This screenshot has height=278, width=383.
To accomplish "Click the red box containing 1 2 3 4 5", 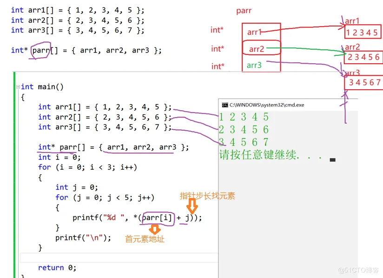I will (x=363, y=32).
